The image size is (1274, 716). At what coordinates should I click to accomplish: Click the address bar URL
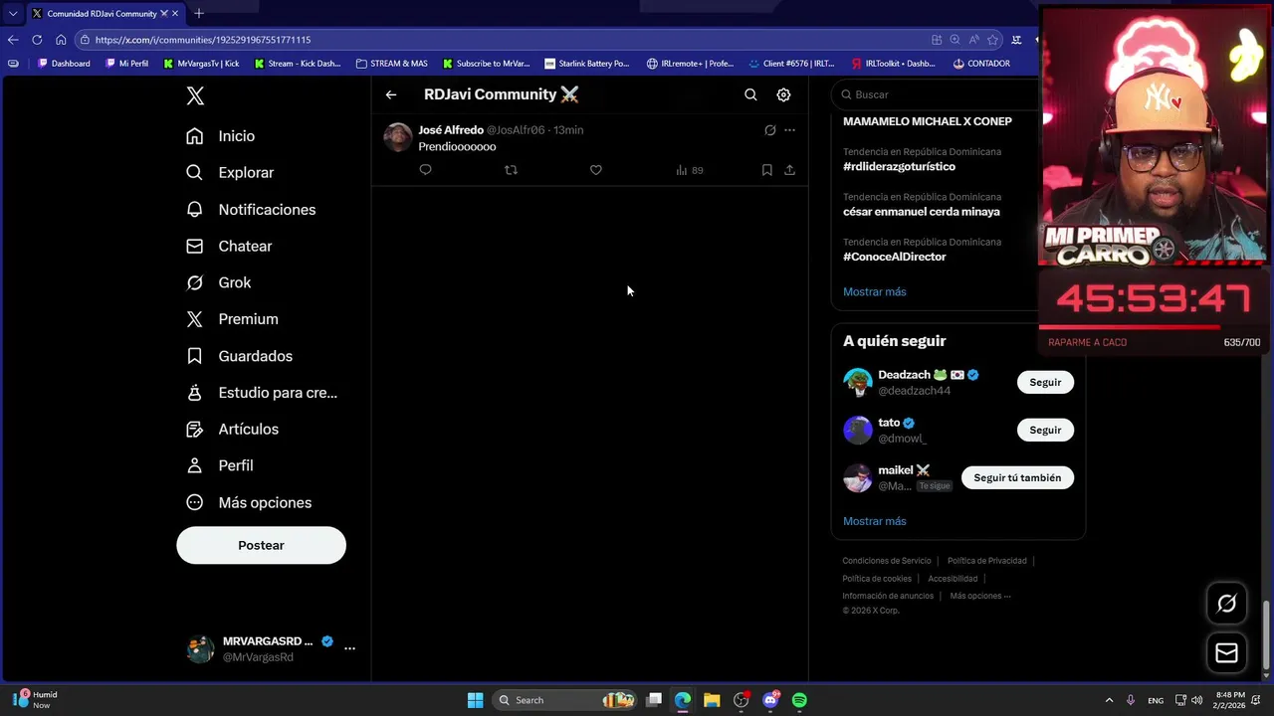pos(203,40)
